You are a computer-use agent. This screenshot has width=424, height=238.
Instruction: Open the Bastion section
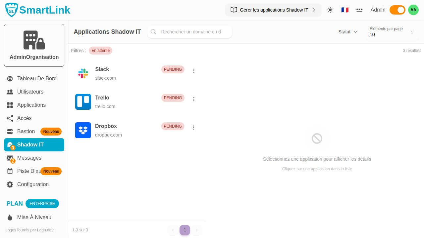26,131
